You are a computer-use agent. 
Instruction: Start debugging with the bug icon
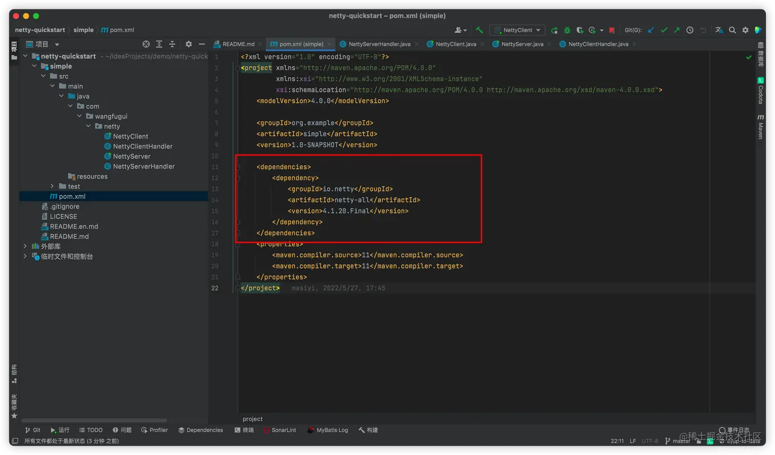point(567,30)
